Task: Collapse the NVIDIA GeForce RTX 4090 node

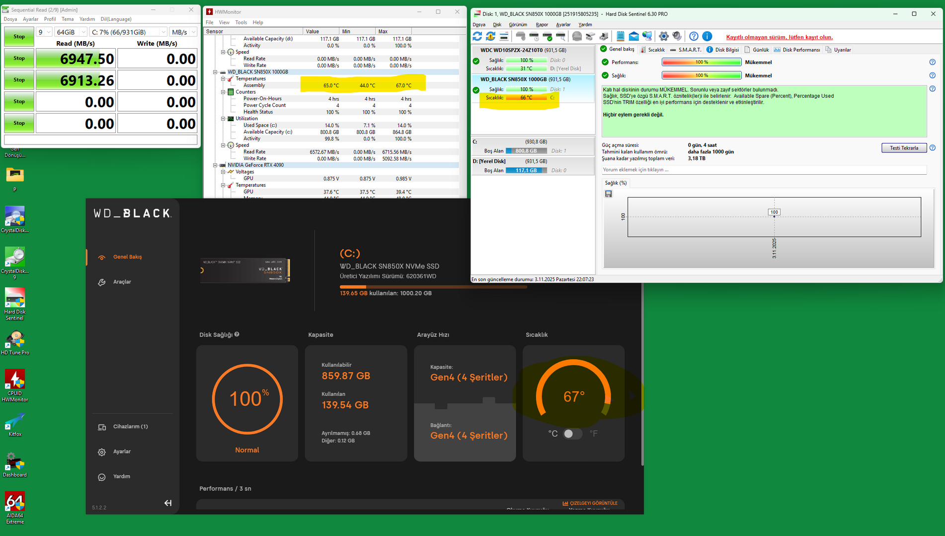Action: [x=216, y=165]
